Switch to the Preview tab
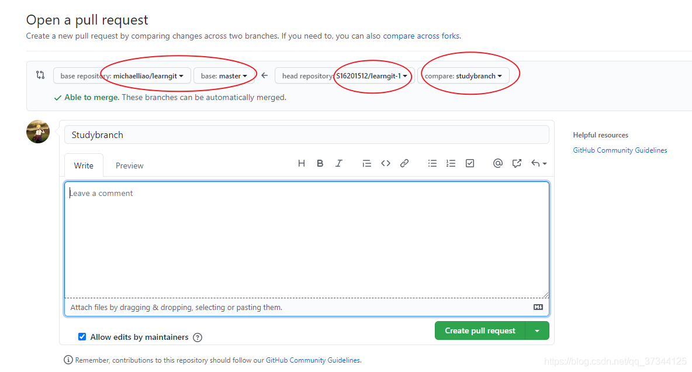Screen dimensions: 692x372 (129, 166)
